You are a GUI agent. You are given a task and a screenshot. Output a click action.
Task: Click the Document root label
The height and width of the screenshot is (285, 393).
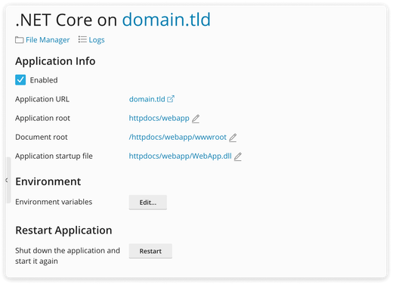42,137
